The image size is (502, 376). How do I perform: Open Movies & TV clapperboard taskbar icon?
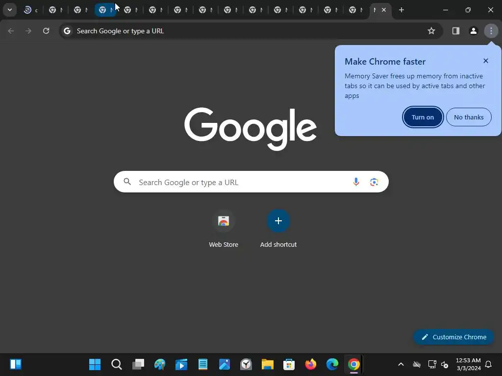(x=181, y=364)
